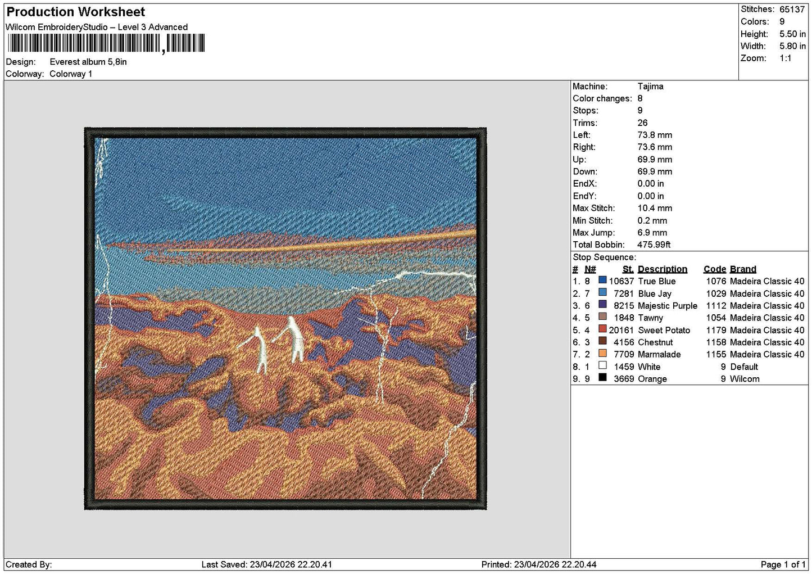Click the Wilcom brand text in last row

tap(745, 379)
